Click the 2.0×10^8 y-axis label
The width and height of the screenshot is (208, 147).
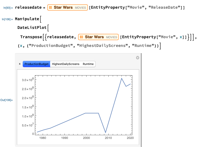click(28, 98)
